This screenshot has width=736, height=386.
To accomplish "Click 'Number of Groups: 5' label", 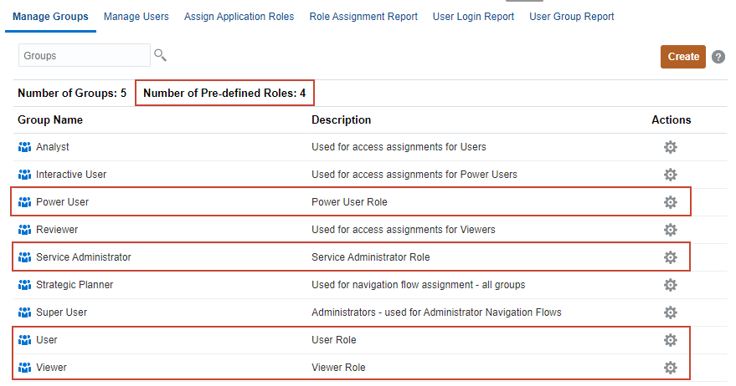I will (72, 94).
